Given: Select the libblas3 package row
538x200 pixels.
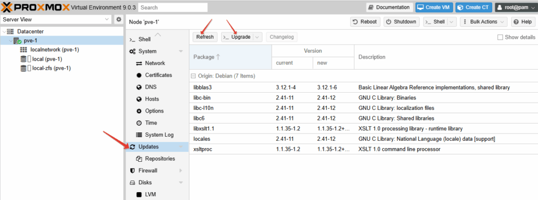Looking at the screenshot, I should coord(364,87).
